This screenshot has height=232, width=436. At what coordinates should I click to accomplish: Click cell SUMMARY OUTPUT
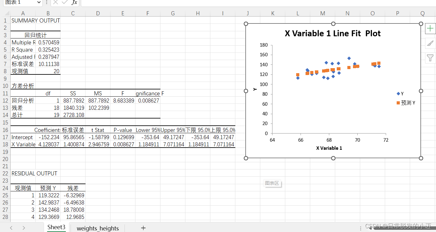click(35, 20)
